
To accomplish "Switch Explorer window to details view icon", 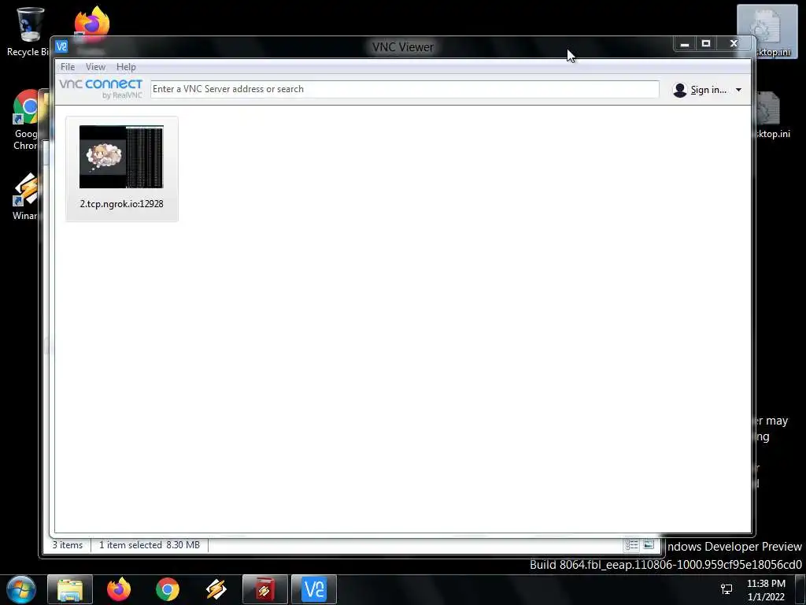I will point(632,545).
